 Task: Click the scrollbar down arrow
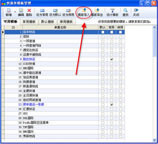coord(154,140)
